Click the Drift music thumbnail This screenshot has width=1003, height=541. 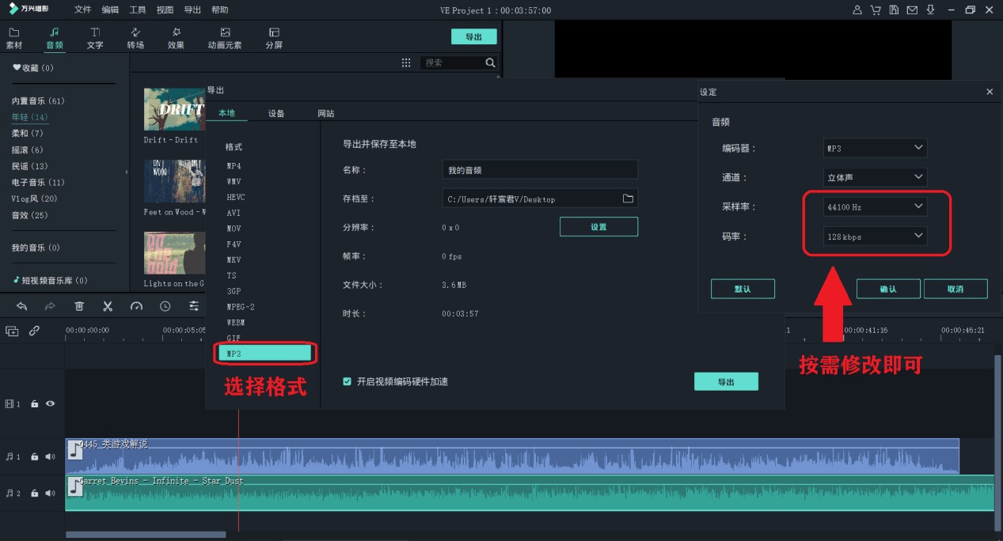pyautogui.click(x=174, y=108)
